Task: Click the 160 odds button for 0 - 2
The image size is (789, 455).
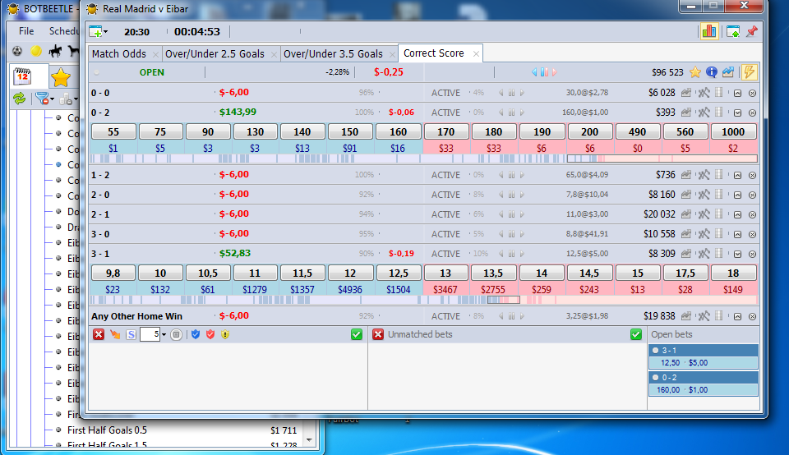Action: (x=398, y=132)
